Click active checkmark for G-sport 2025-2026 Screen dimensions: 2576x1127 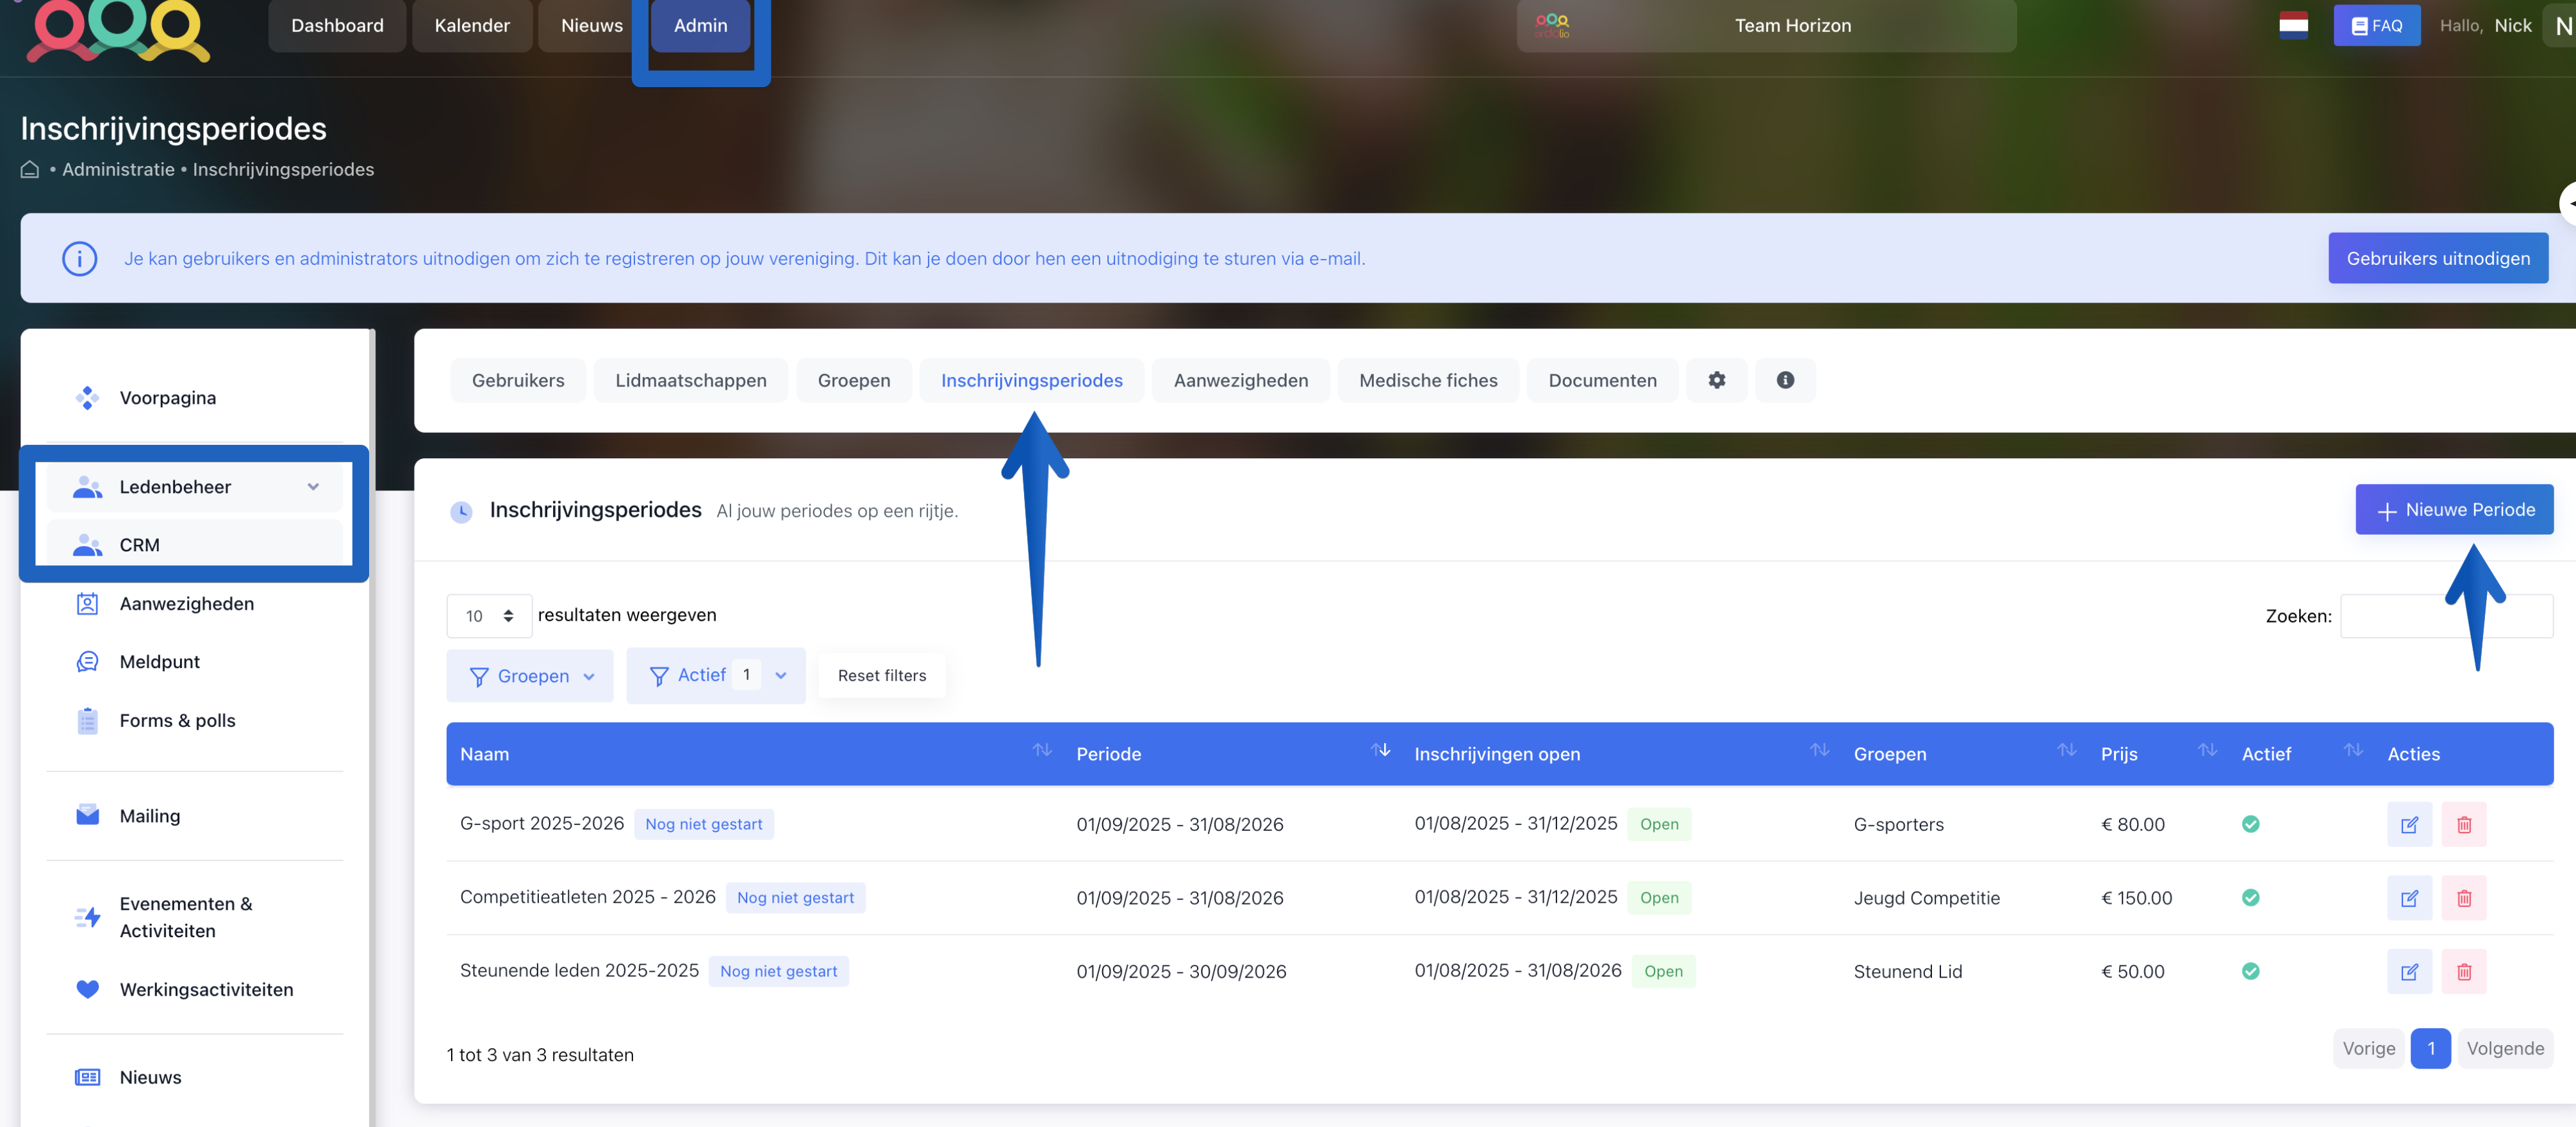click(x=2250, y=824)
